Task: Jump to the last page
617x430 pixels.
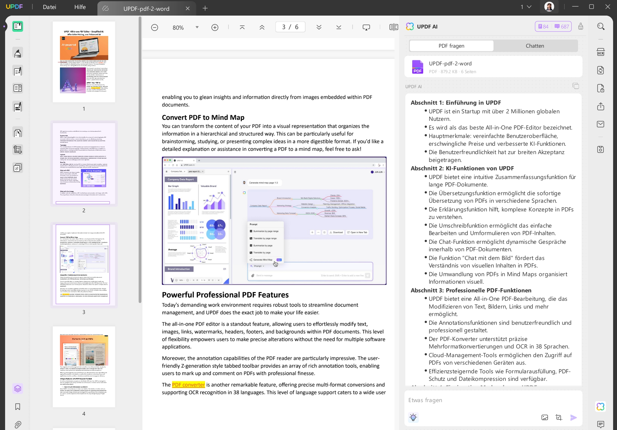Action: pyautogui.click(x=339, y=27)
